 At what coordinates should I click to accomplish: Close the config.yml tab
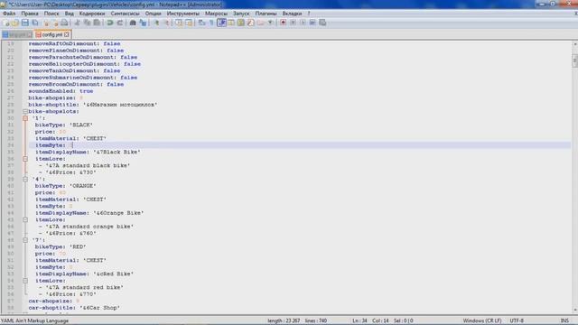(x=66, y=34)
